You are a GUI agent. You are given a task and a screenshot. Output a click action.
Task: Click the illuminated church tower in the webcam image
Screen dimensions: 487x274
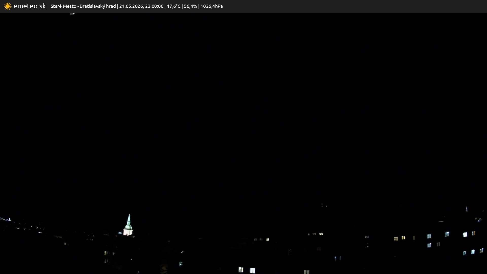click(x=128, y=225)
